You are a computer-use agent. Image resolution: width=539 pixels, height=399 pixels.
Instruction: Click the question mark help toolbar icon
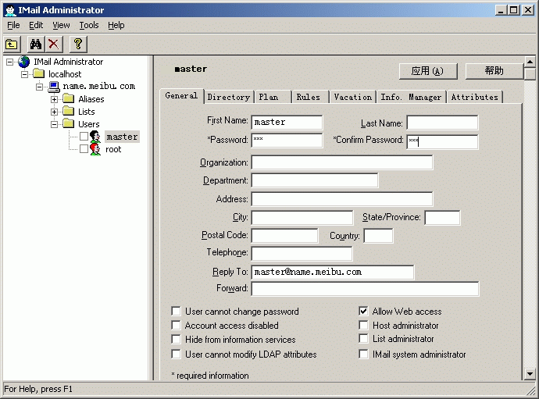click(77, 45)
